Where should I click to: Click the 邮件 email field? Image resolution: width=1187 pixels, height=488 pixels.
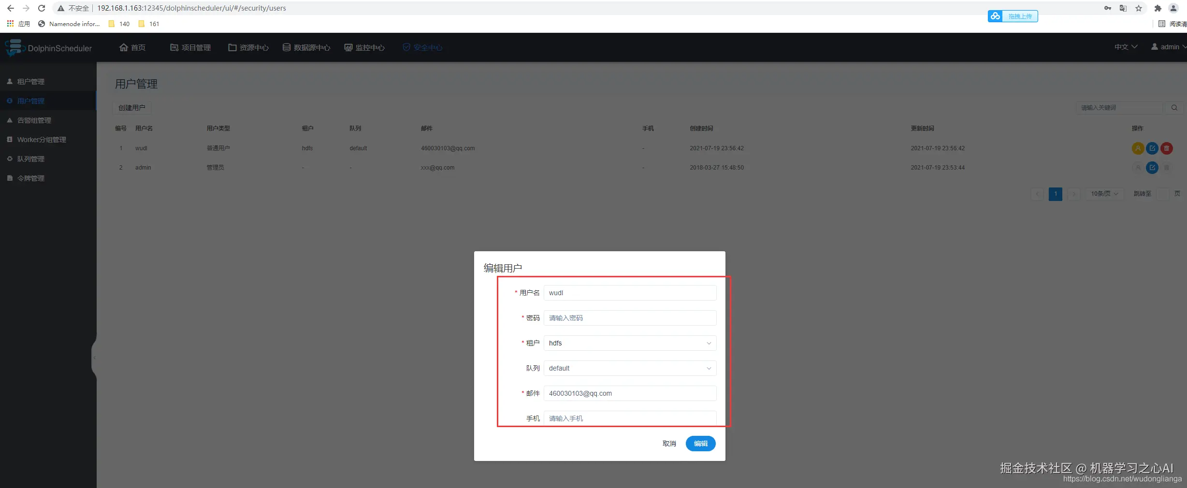tap(630, 393)
